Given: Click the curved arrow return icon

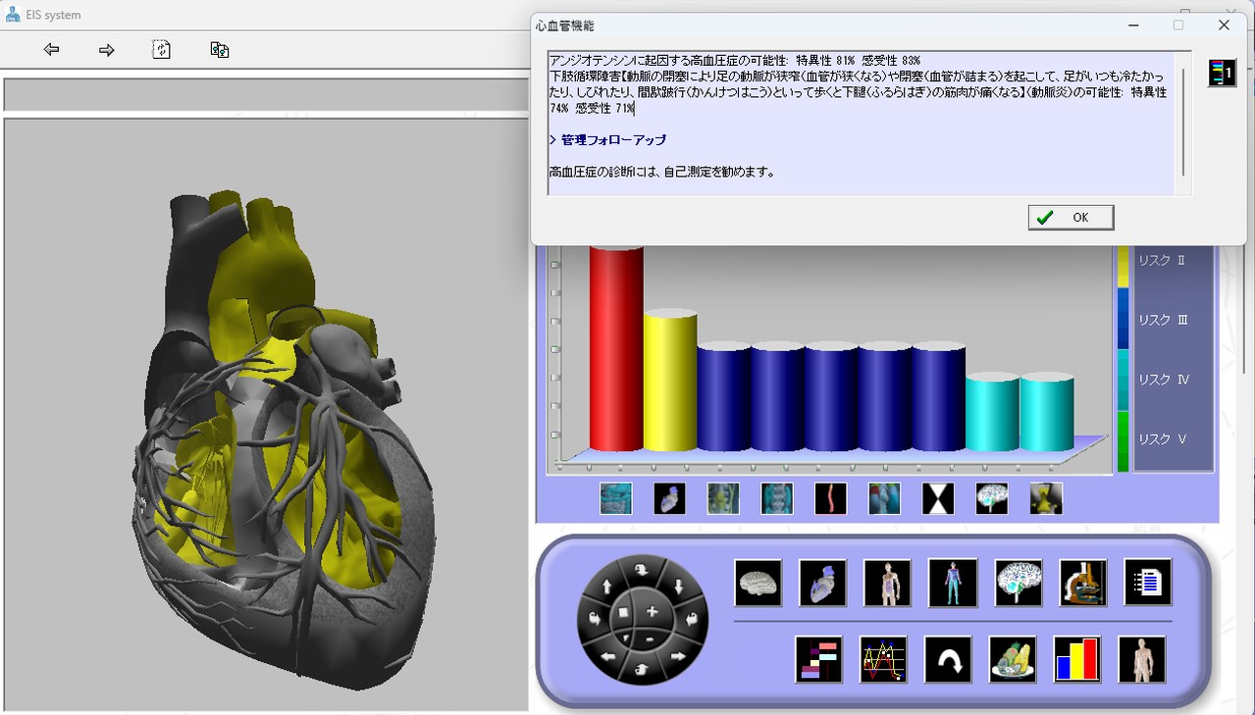Looking at the screenshot, I should click(x=948, y=659).
